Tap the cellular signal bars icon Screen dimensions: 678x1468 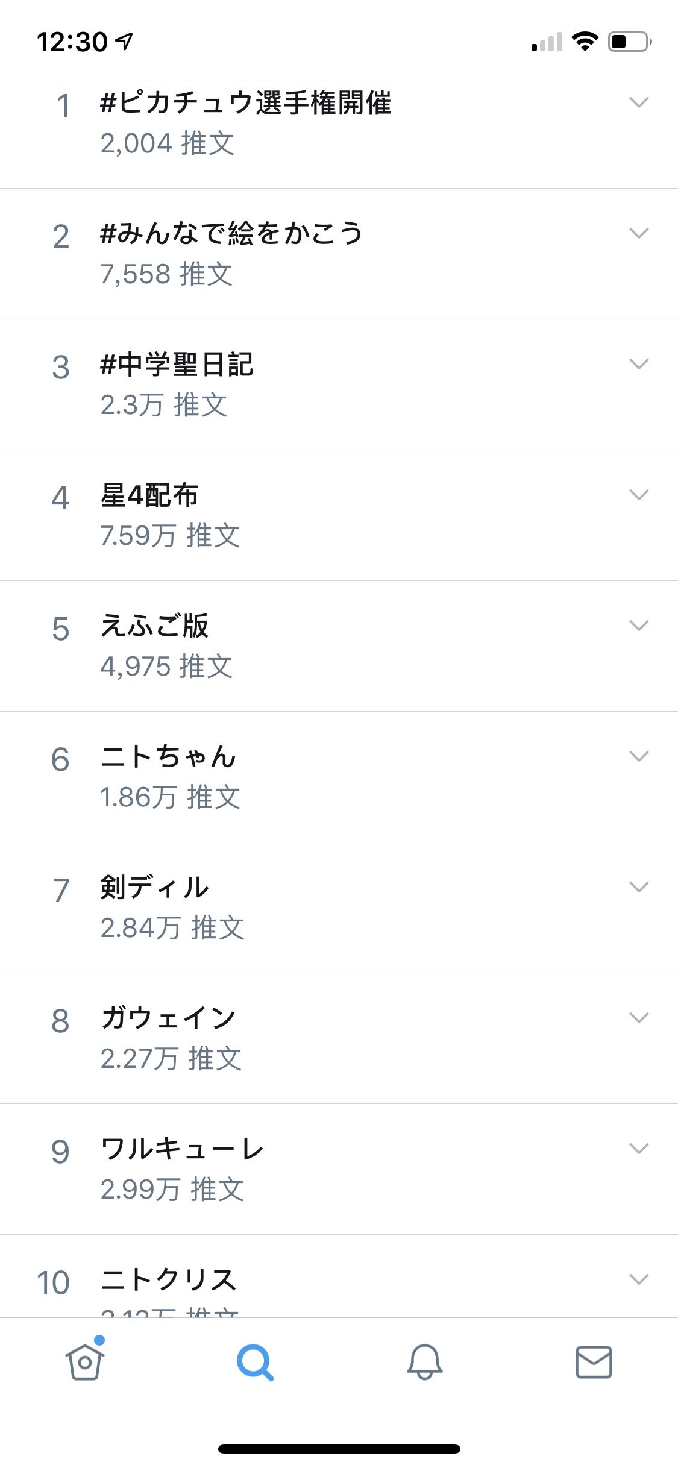(547, 42)
